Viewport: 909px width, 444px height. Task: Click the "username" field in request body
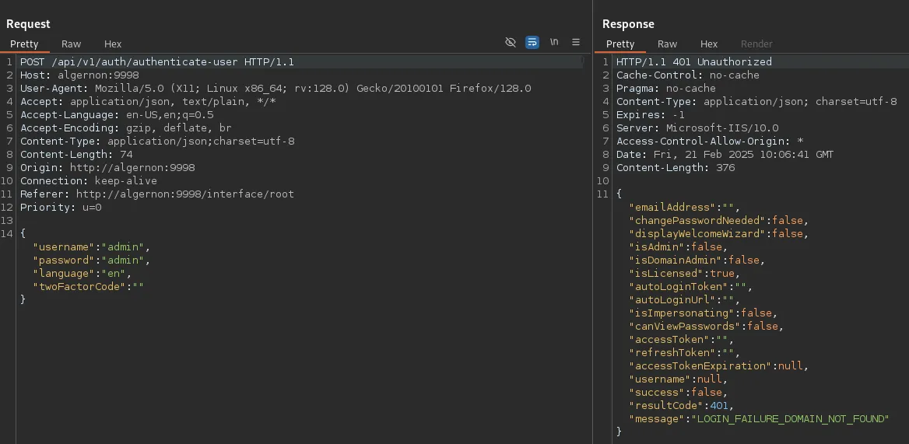coord(64,247)
